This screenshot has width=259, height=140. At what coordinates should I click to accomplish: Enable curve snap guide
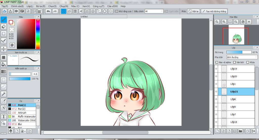coord(99,11)
